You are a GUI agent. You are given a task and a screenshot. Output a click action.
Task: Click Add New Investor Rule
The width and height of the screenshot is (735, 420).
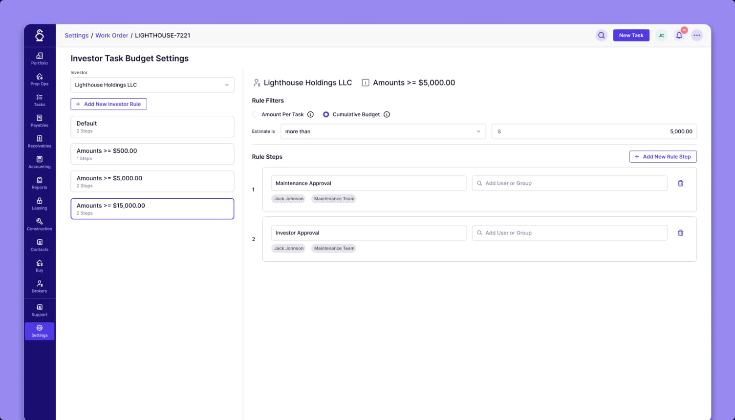click(x=108, y=104)
